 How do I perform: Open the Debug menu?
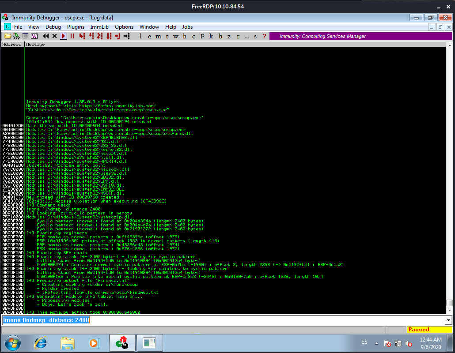53,27
